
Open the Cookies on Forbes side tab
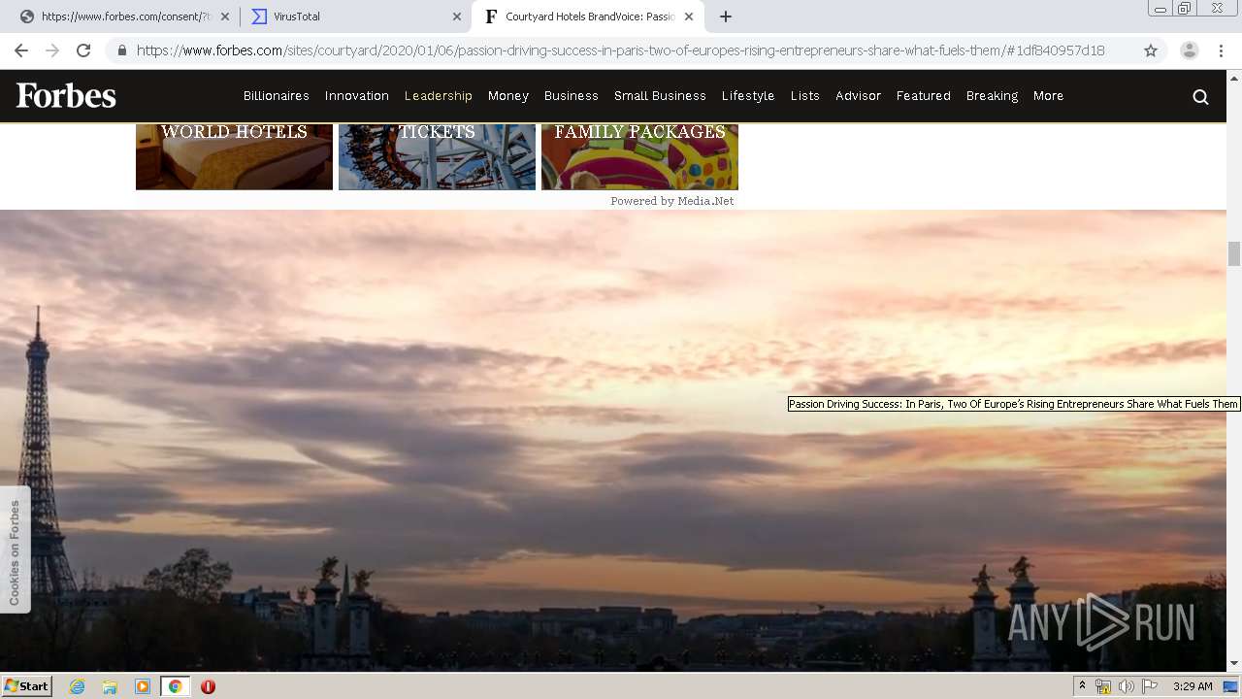(15, 549)
